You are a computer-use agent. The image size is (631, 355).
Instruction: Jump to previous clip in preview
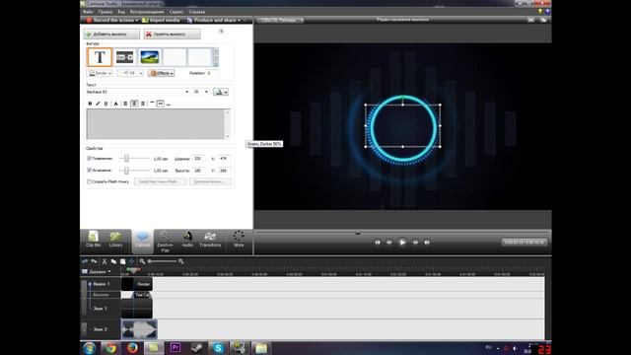377,243
